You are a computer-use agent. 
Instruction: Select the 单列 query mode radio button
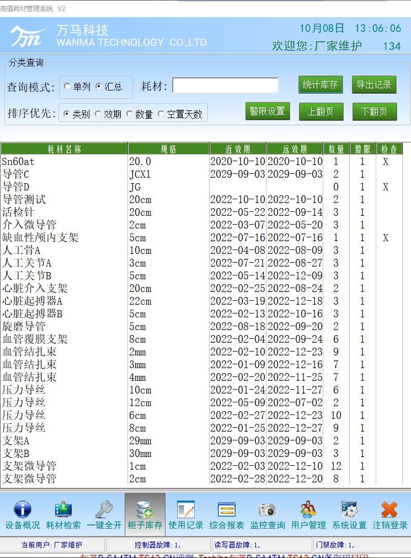(x=68, y=87)
